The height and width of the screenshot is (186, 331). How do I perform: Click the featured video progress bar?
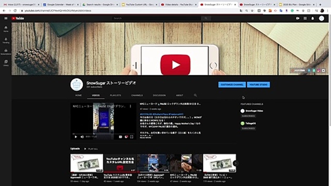point(103,134)
